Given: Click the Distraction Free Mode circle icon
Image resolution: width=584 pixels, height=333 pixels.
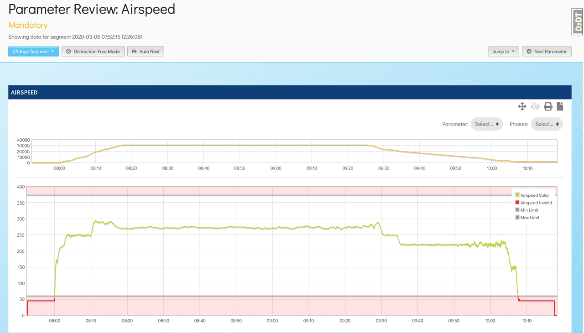Looking at the screenshot, I should (x=68, y=51).
